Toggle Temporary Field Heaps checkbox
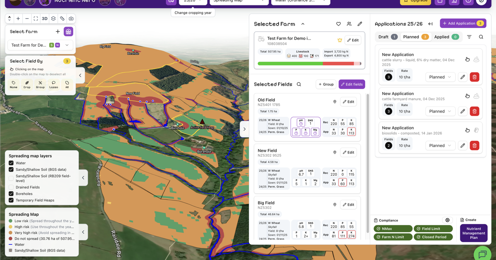496x260 pixels. (x=11, y=200)
